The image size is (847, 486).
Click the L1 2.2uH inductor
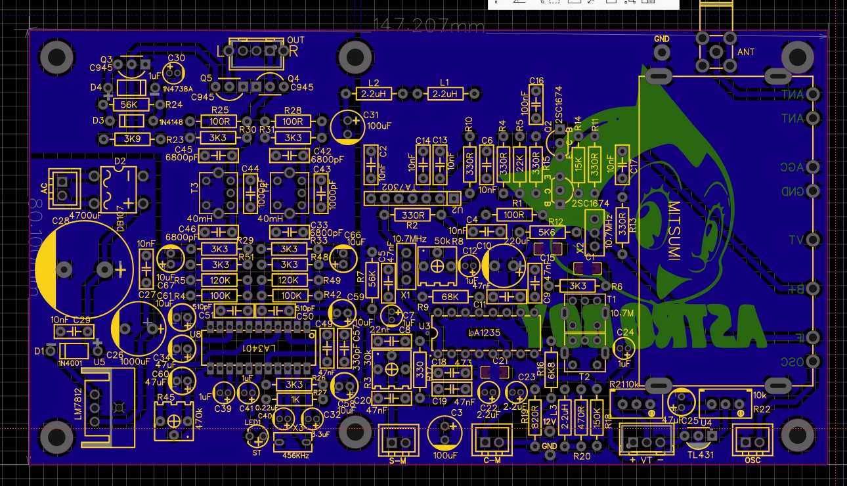[x=445, y=94]
